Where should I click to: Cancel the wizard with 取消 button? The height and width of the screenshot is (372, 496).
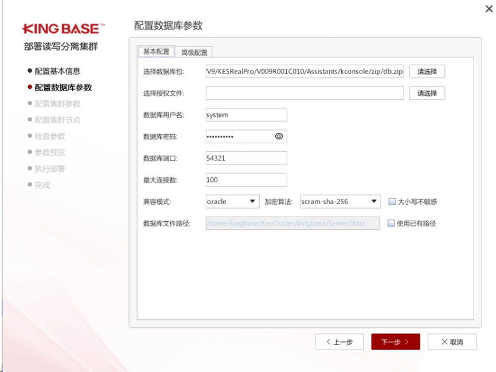452,342
